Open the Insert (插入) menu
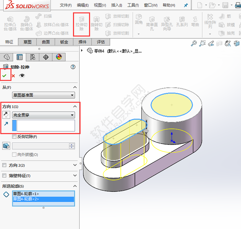The width and height of the screenshot is (241, 229). coord(117,5)
